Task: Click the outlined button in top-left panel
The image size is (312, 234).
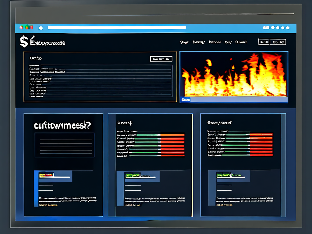Action: click(x=161, y=59)
